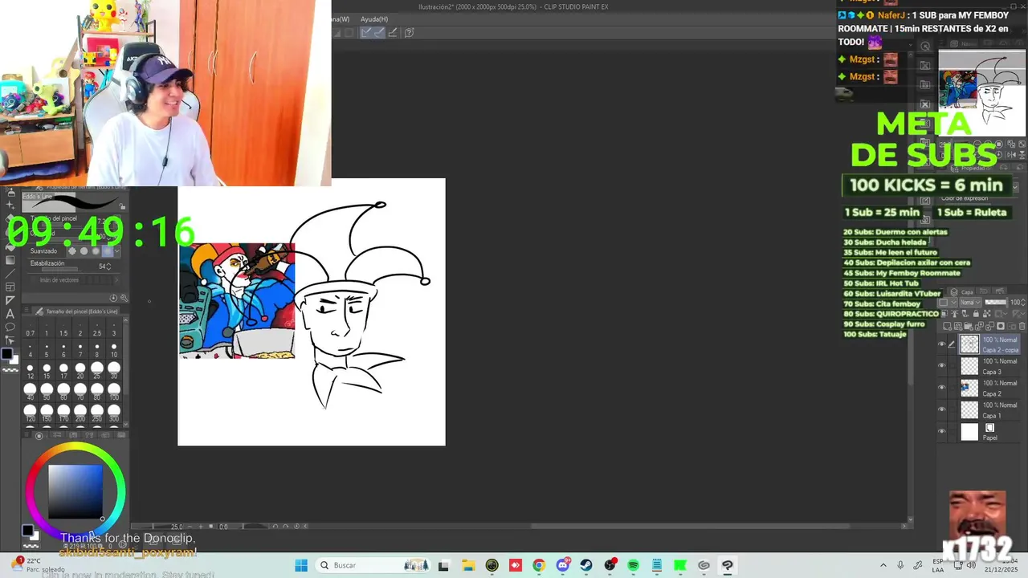Open the blending mode Normal dropdown
This screenshot has height=578, width=1028.
tap(970, 302)
